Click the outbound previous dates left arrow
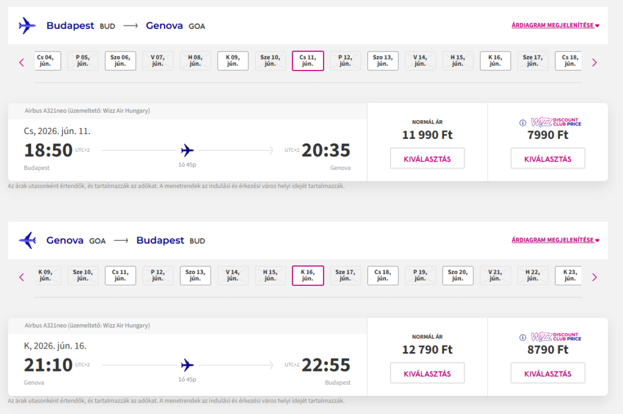 [22, 62]
